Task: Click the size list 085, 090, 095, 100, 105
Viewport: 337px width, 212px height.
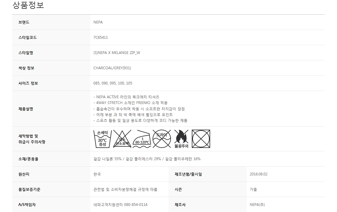Action: click(113, 83)
